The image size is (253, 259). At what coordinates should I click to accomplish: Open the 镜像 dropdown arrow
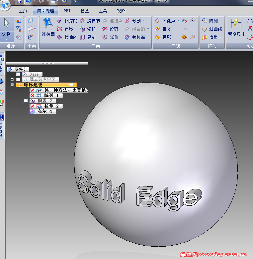pos(221,37)
